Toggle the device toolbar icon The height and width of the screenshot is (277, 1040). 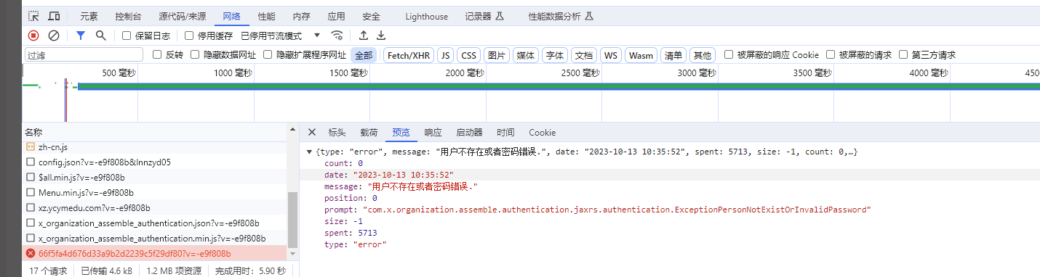click(x=54, y=16)
